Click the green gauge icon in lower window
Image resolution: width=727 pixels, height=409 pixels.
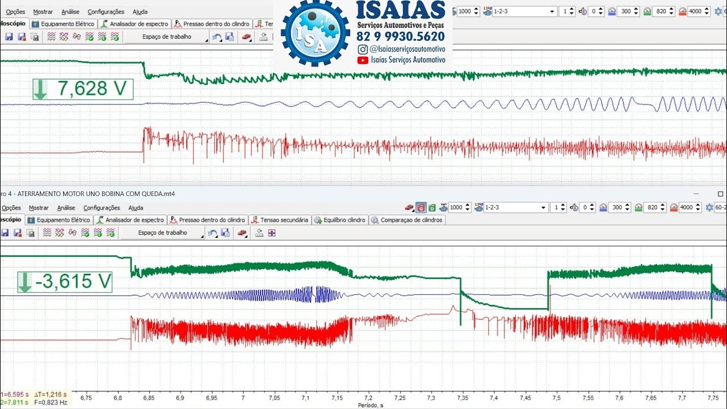pos(638,207)
